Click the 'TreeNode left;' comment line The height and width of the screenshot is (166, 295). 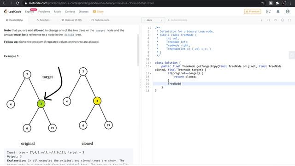pos(177,42)
